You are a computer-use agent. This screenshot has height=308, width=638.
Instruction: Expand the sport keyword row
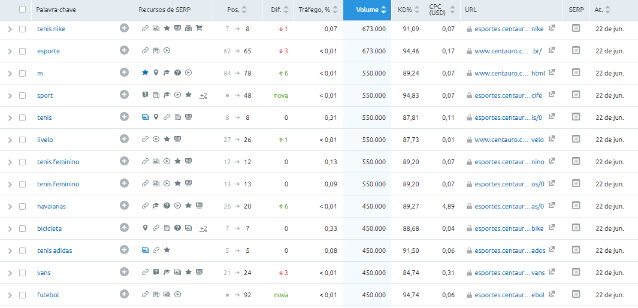tap(10, 96)
